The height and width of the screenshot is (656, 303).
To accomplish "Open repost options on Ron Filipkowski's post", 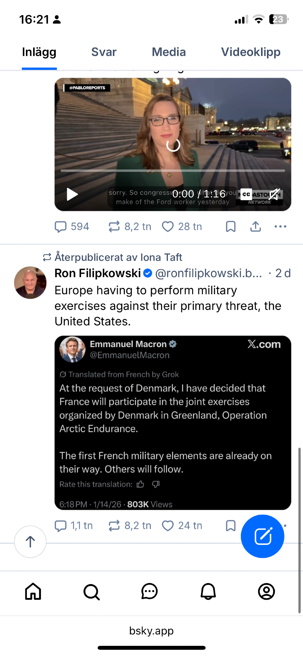I will 114,525.
